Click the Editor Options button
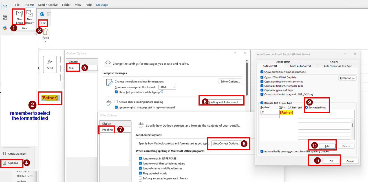The height and width of the screenshot is (182, 368). point(230,82)
